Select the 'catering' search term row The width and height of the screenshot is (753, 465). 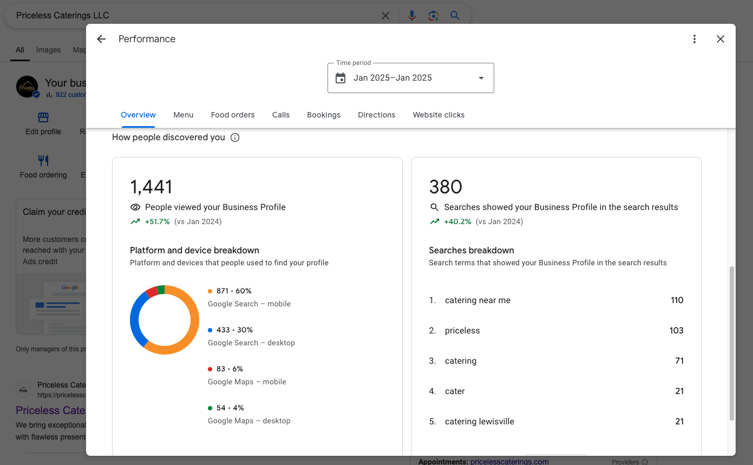[556, 361]
